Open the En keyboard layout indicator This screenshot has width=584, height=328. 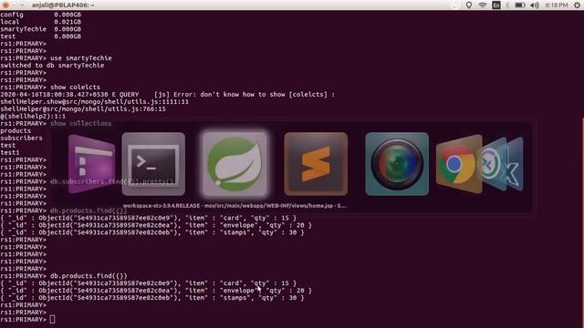pyautogui.click(x=496, y=5)
